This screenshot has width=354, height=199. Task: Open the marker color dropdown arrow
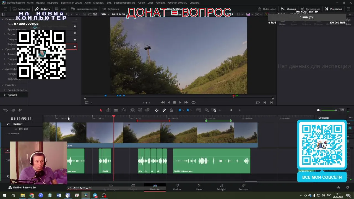(191, 110)
